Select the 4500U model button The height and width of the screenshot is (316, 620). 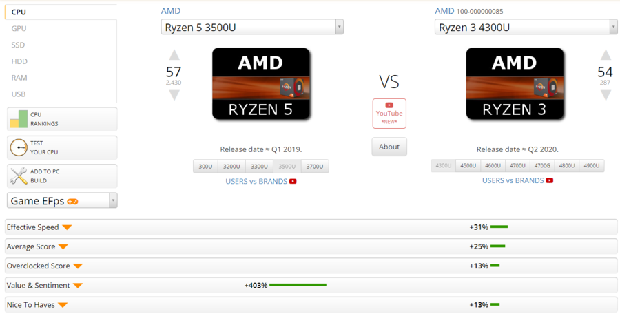(468, 165)
